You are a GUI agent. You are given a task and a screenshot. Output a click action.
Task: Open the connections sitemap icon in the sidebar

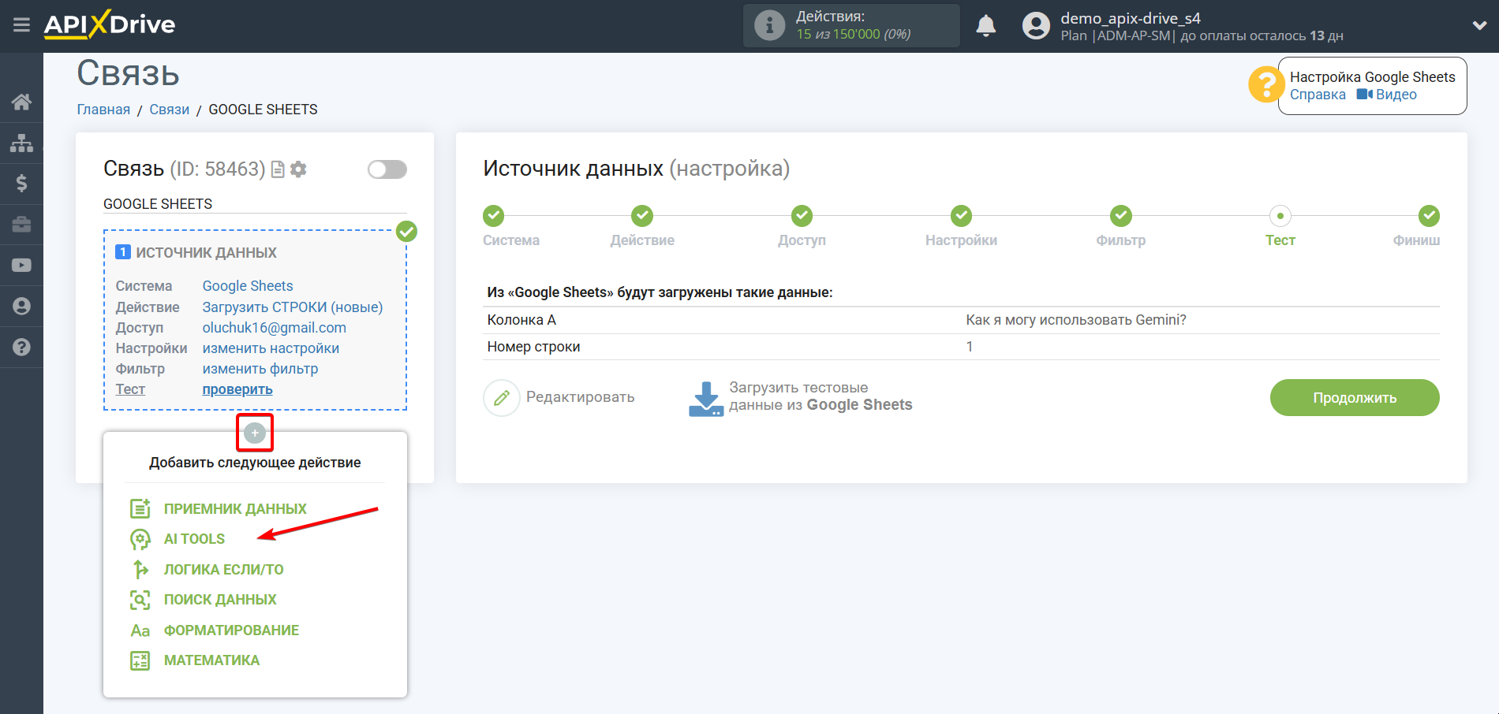21,143
